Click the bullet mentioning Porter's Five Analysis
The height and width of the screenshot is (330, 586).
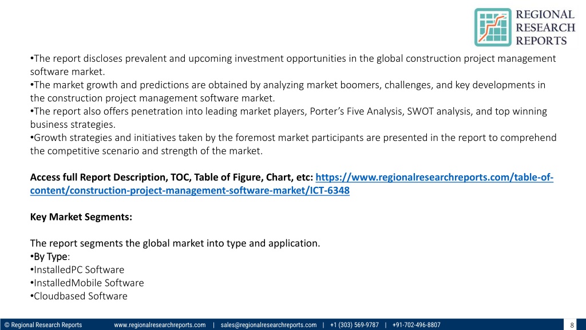pyautogui.click(x=288, y=118)
